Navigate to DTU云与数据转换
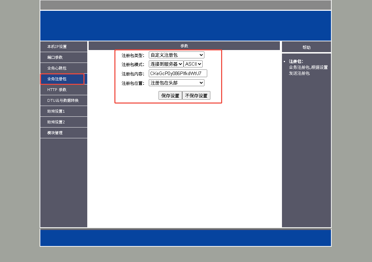The height and width of the screenshot is (262, 372). pyautogui.click(x=63, y=100)
